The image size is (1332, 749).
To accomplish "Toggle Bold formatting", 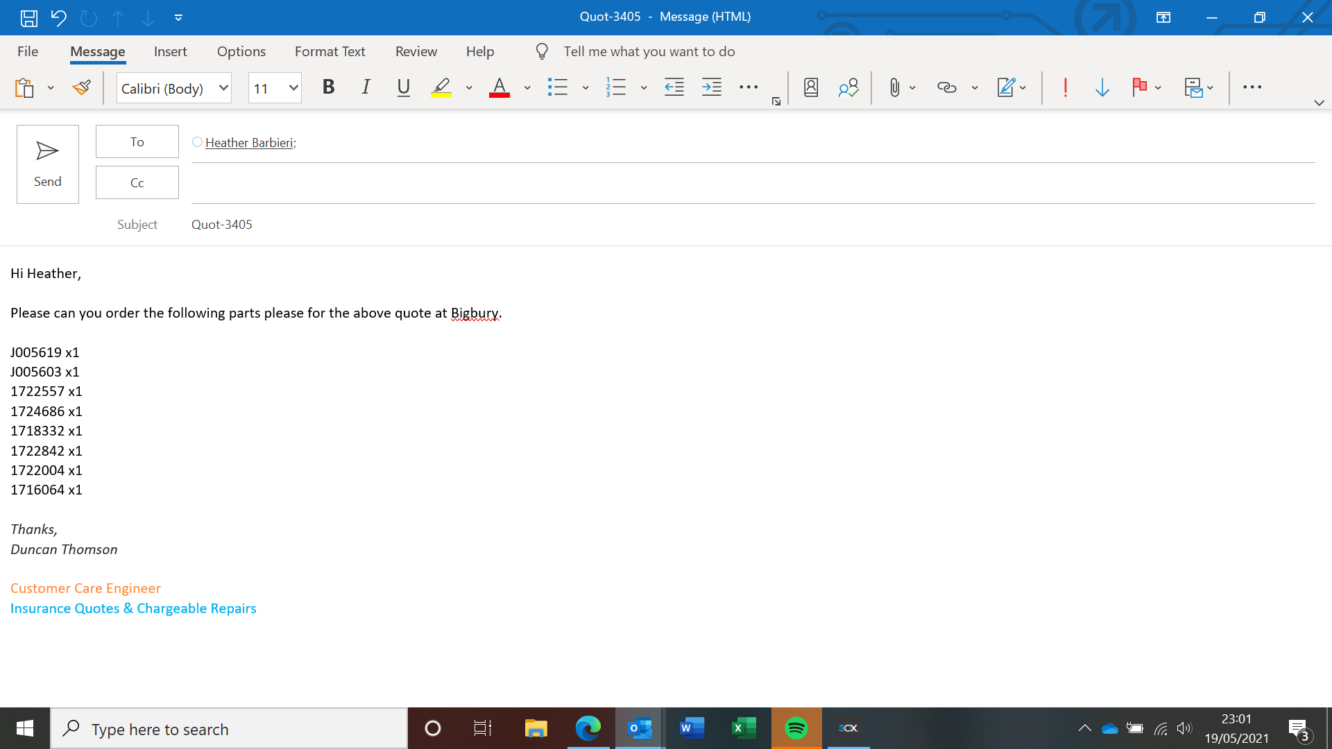I will coord(328,87).
